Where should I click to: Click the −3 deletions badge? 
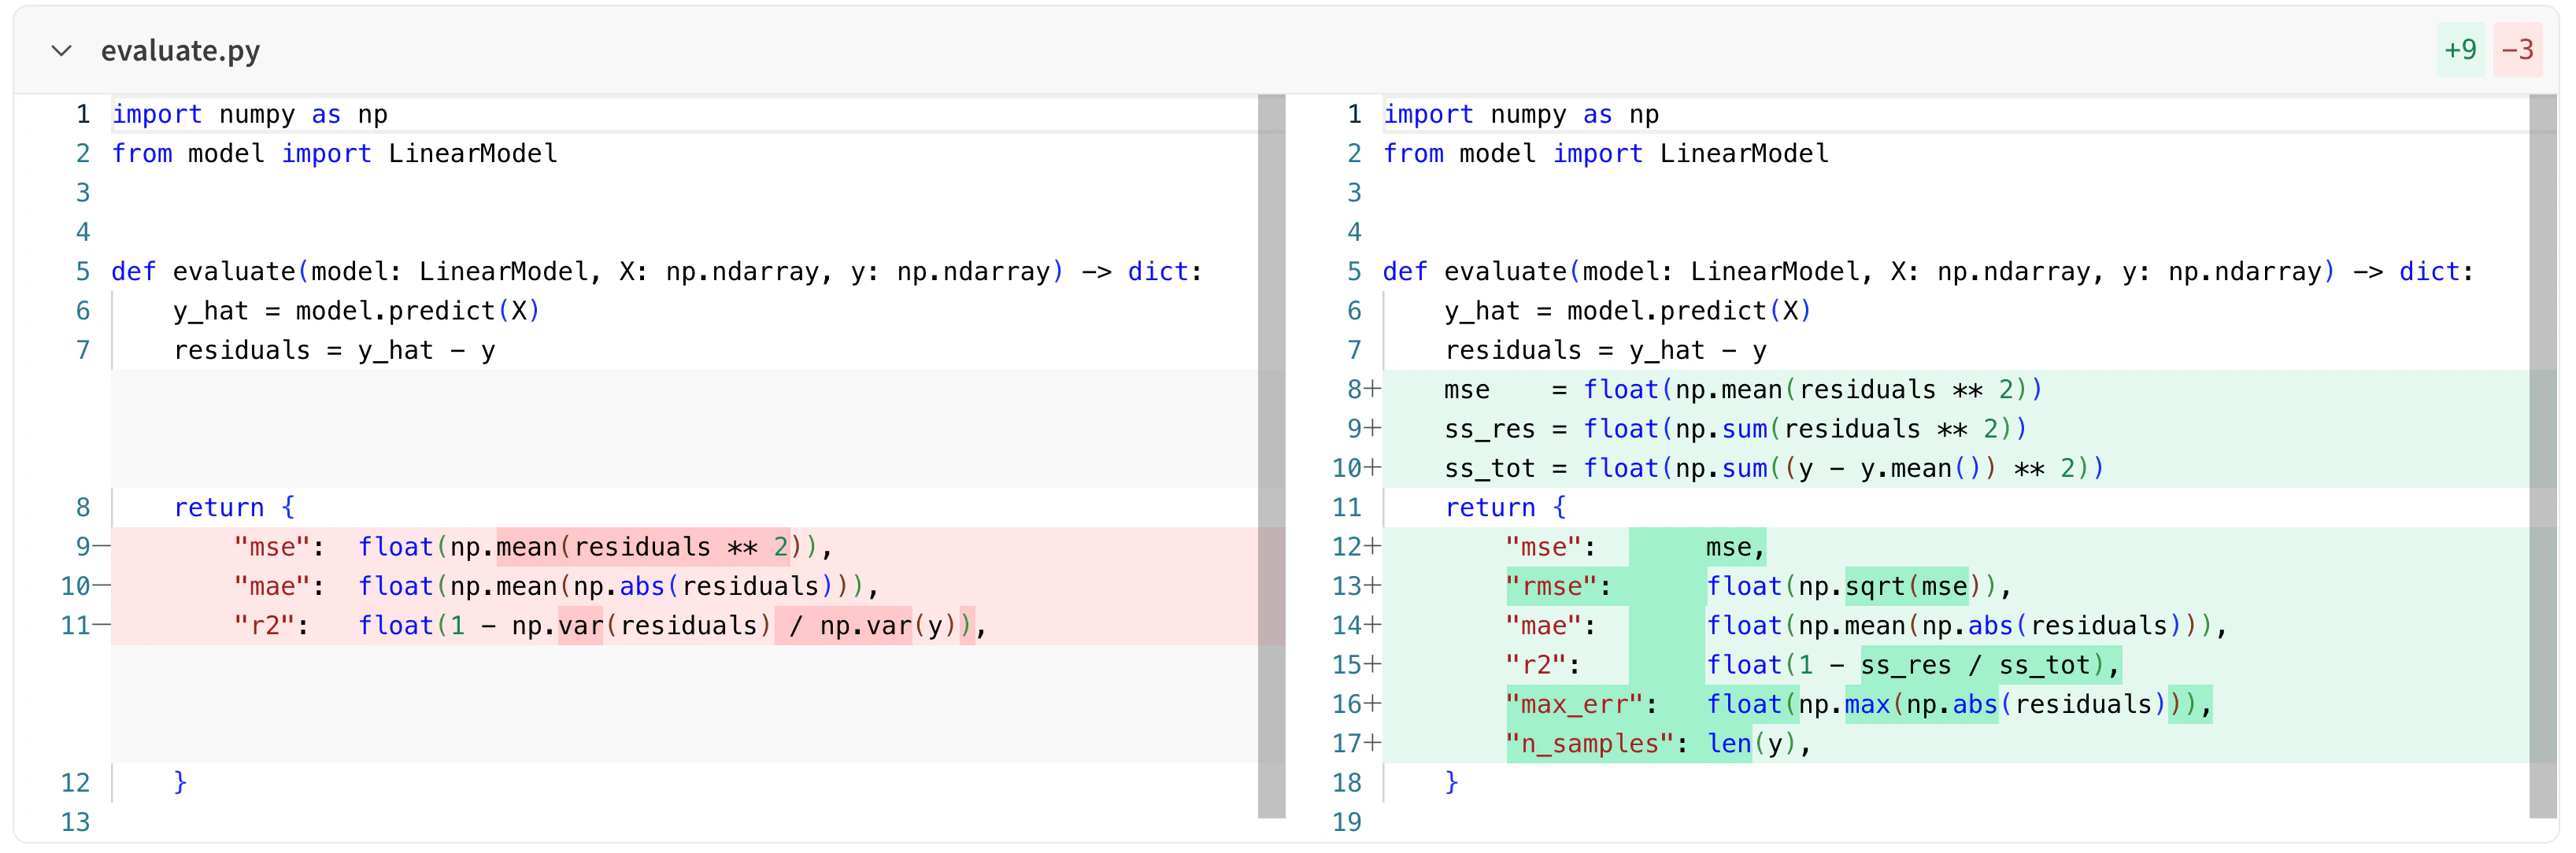tap(2519, 49)
